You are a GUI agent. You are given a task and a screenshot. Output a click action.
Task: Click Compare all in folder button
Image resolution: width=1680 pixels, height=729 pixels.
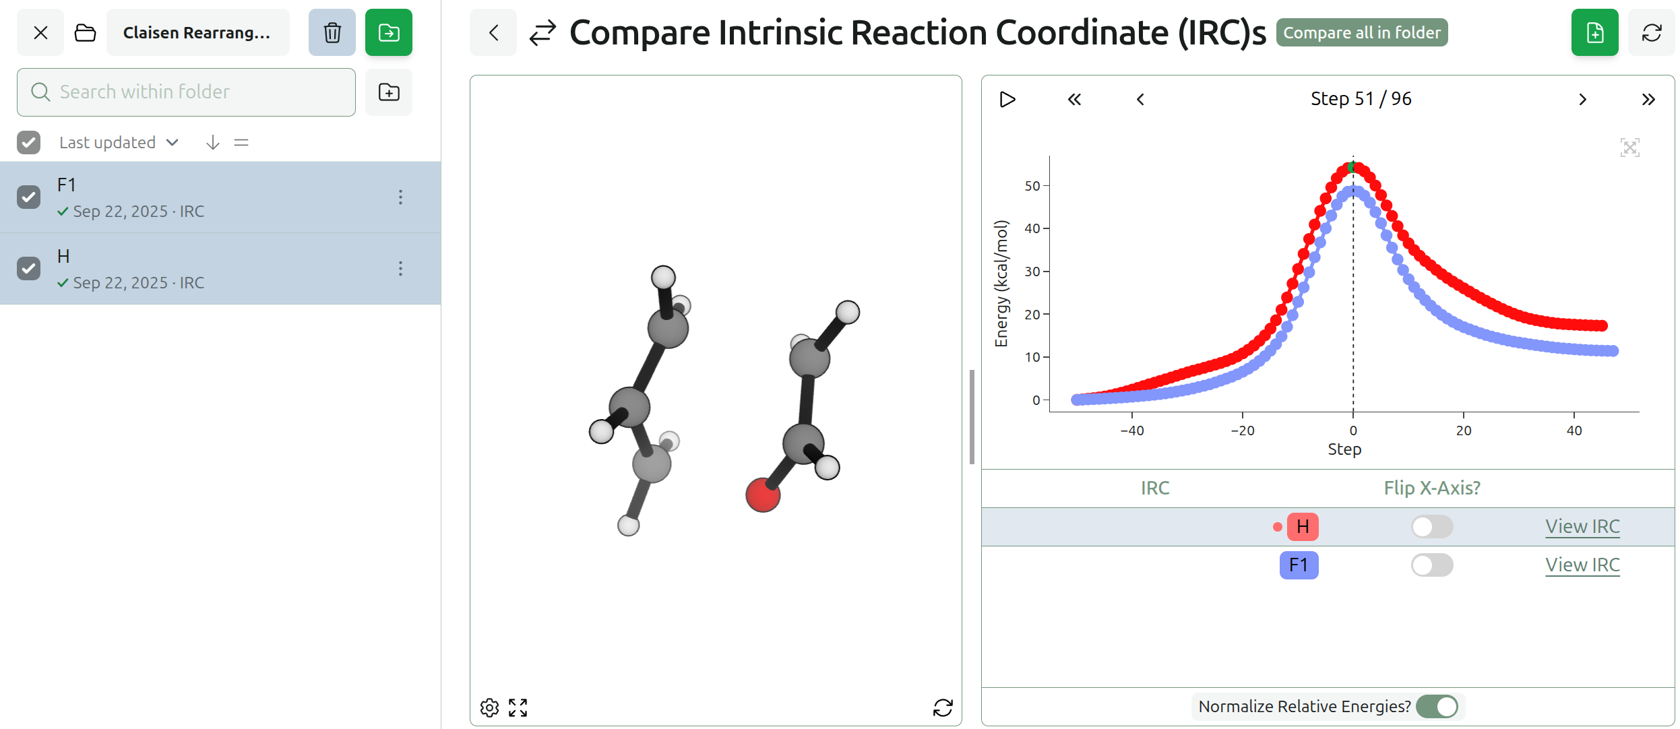coord(1361,32)
